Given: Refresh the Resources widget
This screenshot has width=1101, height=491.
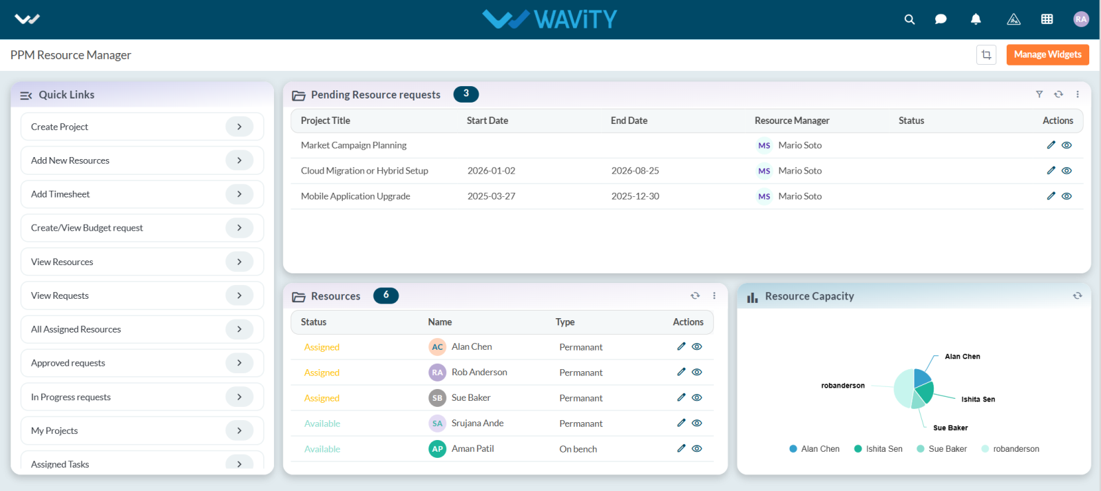Looking at the screenshot, I should tap(695, 295).
